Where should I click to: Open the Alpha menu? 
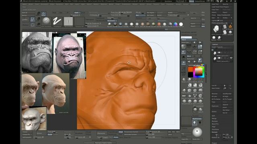(x=24, y=4)
